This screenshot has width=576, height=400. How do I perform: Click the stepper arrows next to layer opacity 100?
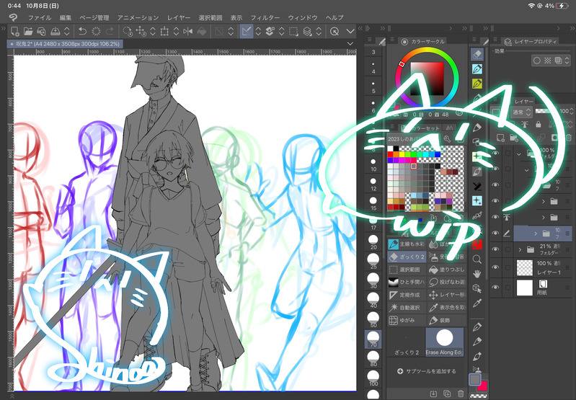(572, 111)
